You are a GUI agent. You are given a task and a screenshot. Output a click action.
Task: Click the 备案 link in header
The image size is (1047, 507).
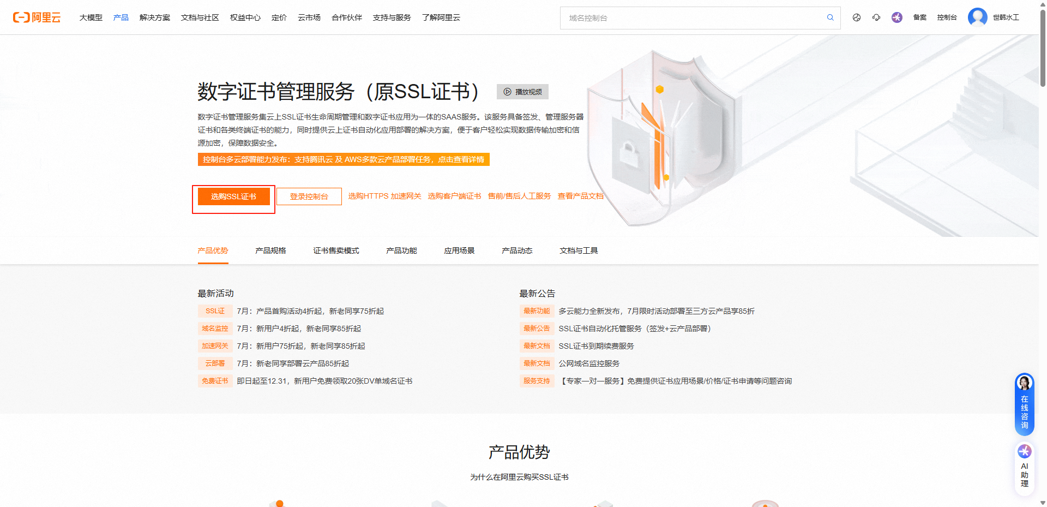(x=920, y=17)
